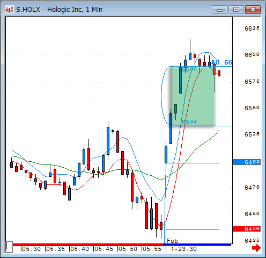Click the 6525 price axis label

click(x=252, y=134)
